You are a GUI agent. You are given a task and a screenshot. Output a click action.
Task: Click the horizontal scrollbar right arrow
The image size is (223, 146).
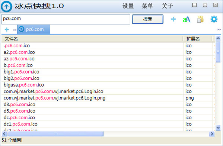click(212, 134)
